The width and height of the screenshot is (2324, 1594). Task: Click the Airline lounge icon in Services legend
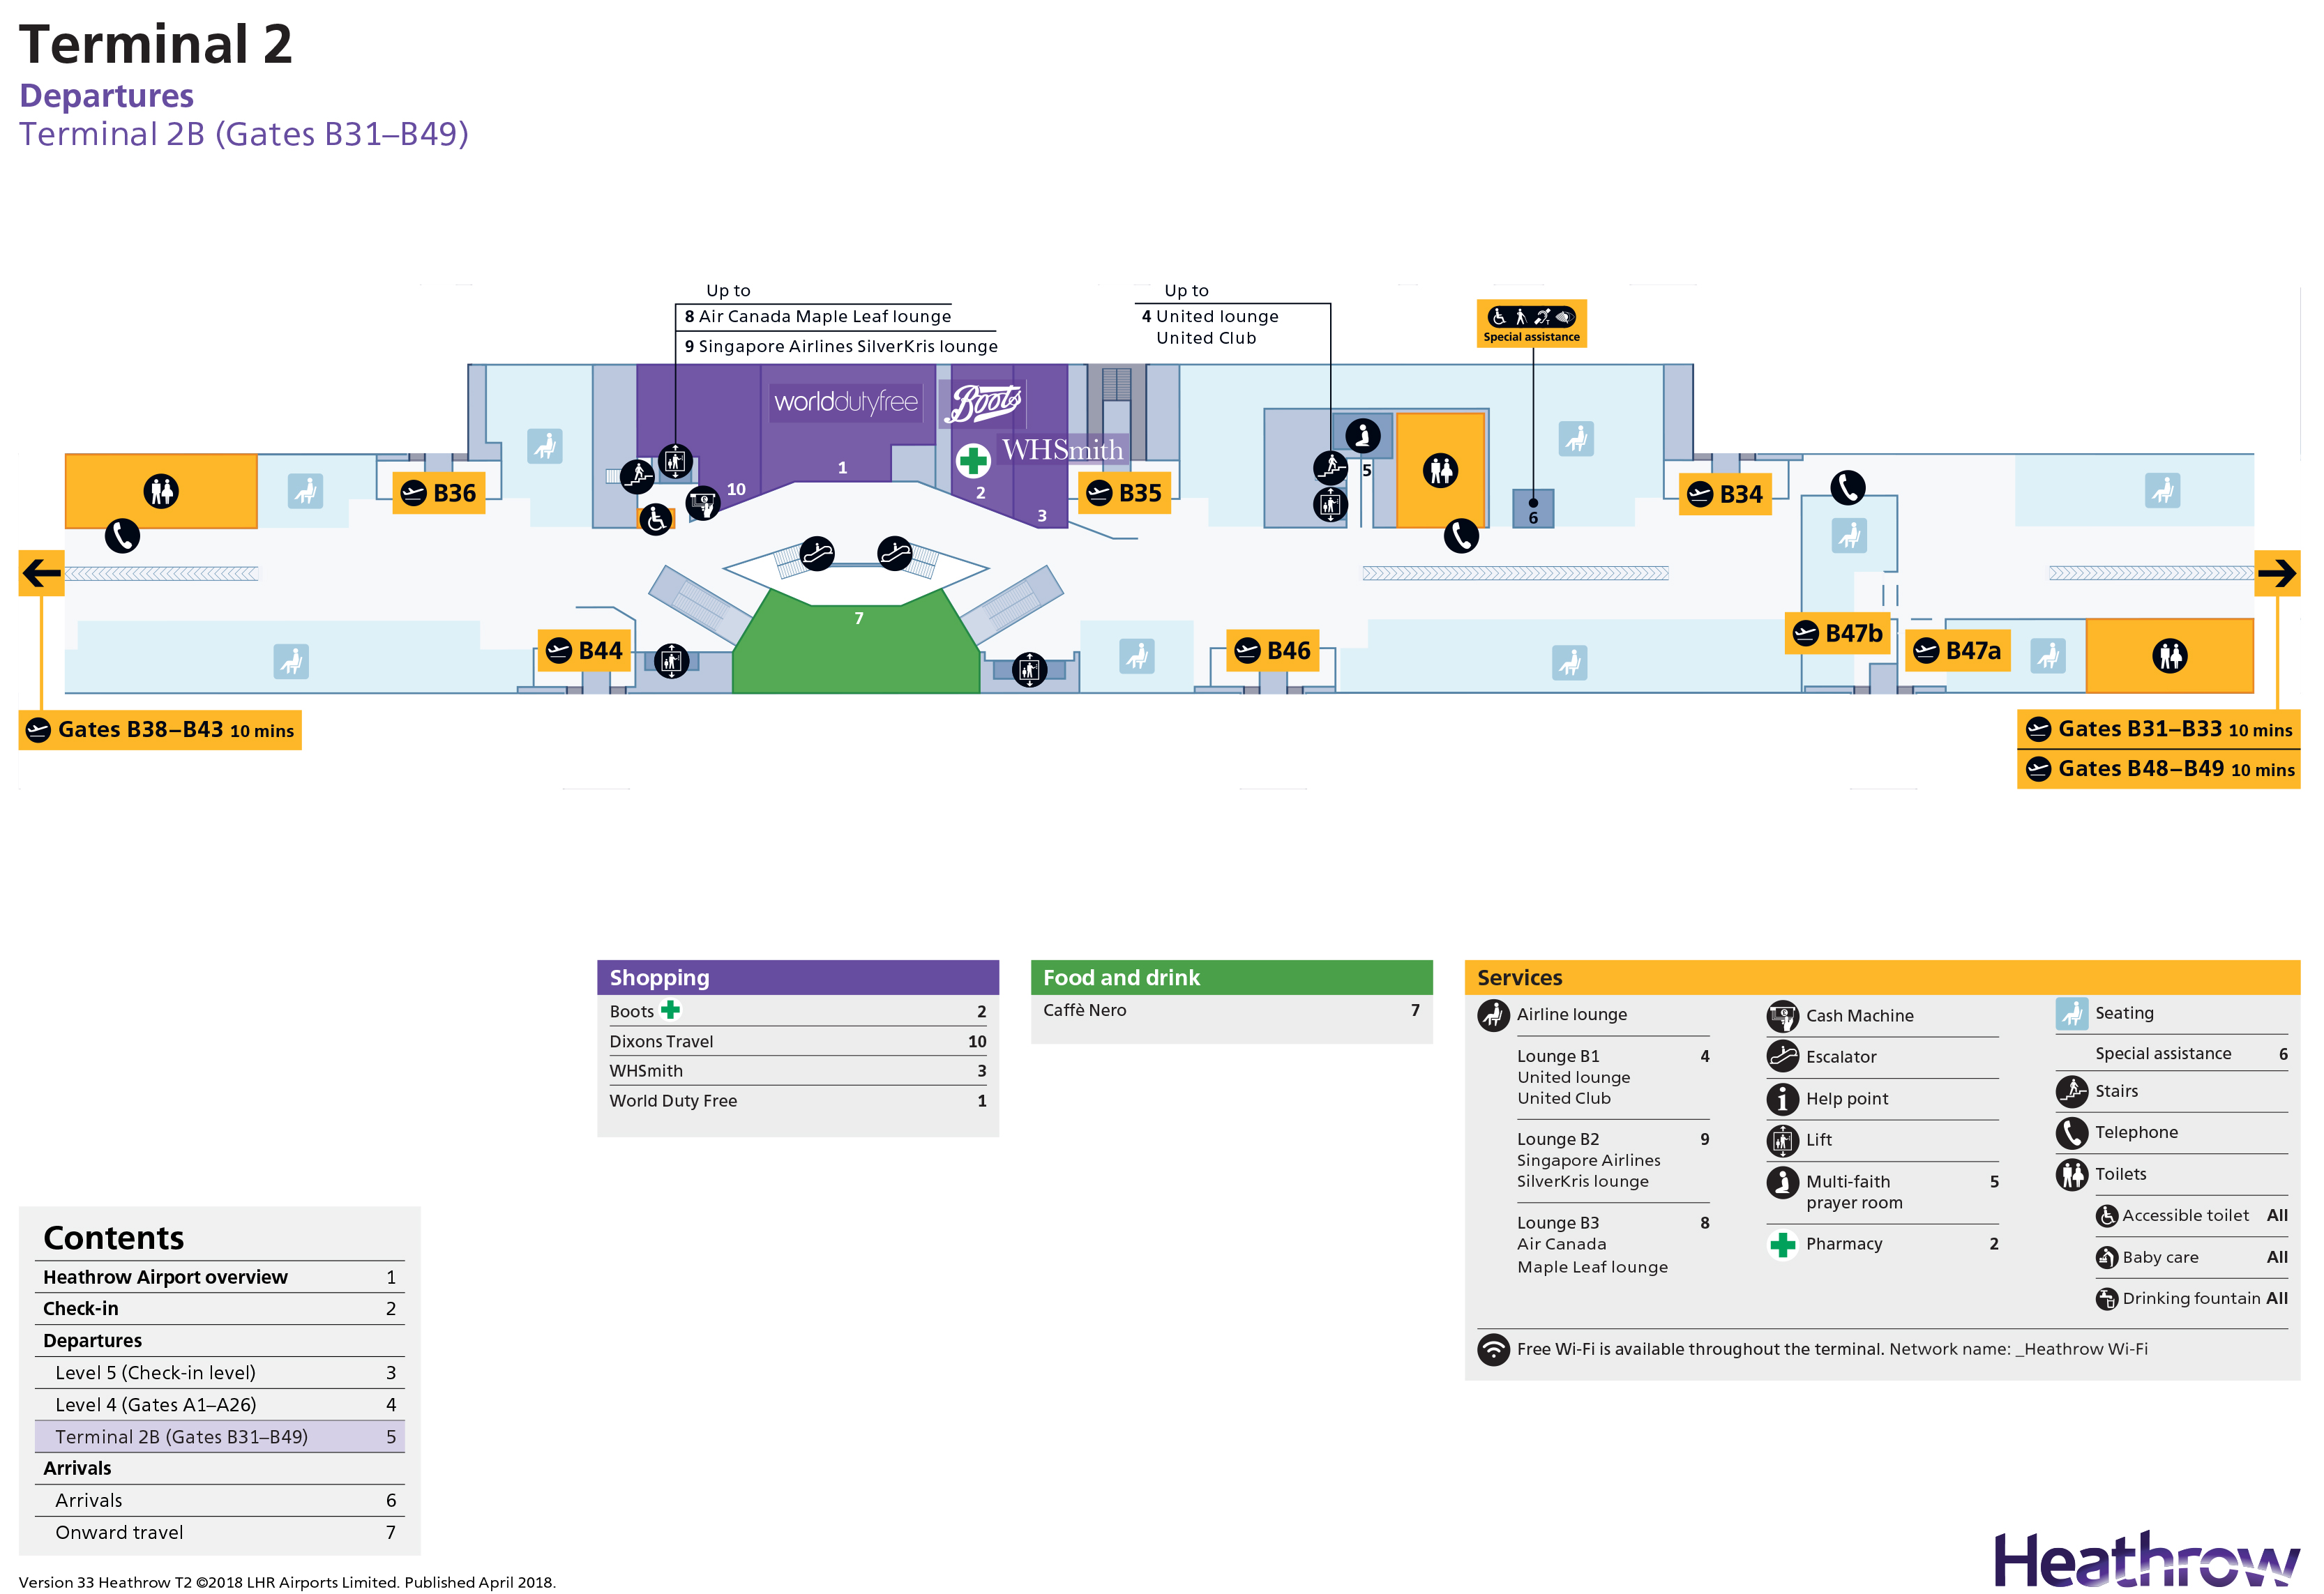pyautogui.click(x=1493, y=1016)
